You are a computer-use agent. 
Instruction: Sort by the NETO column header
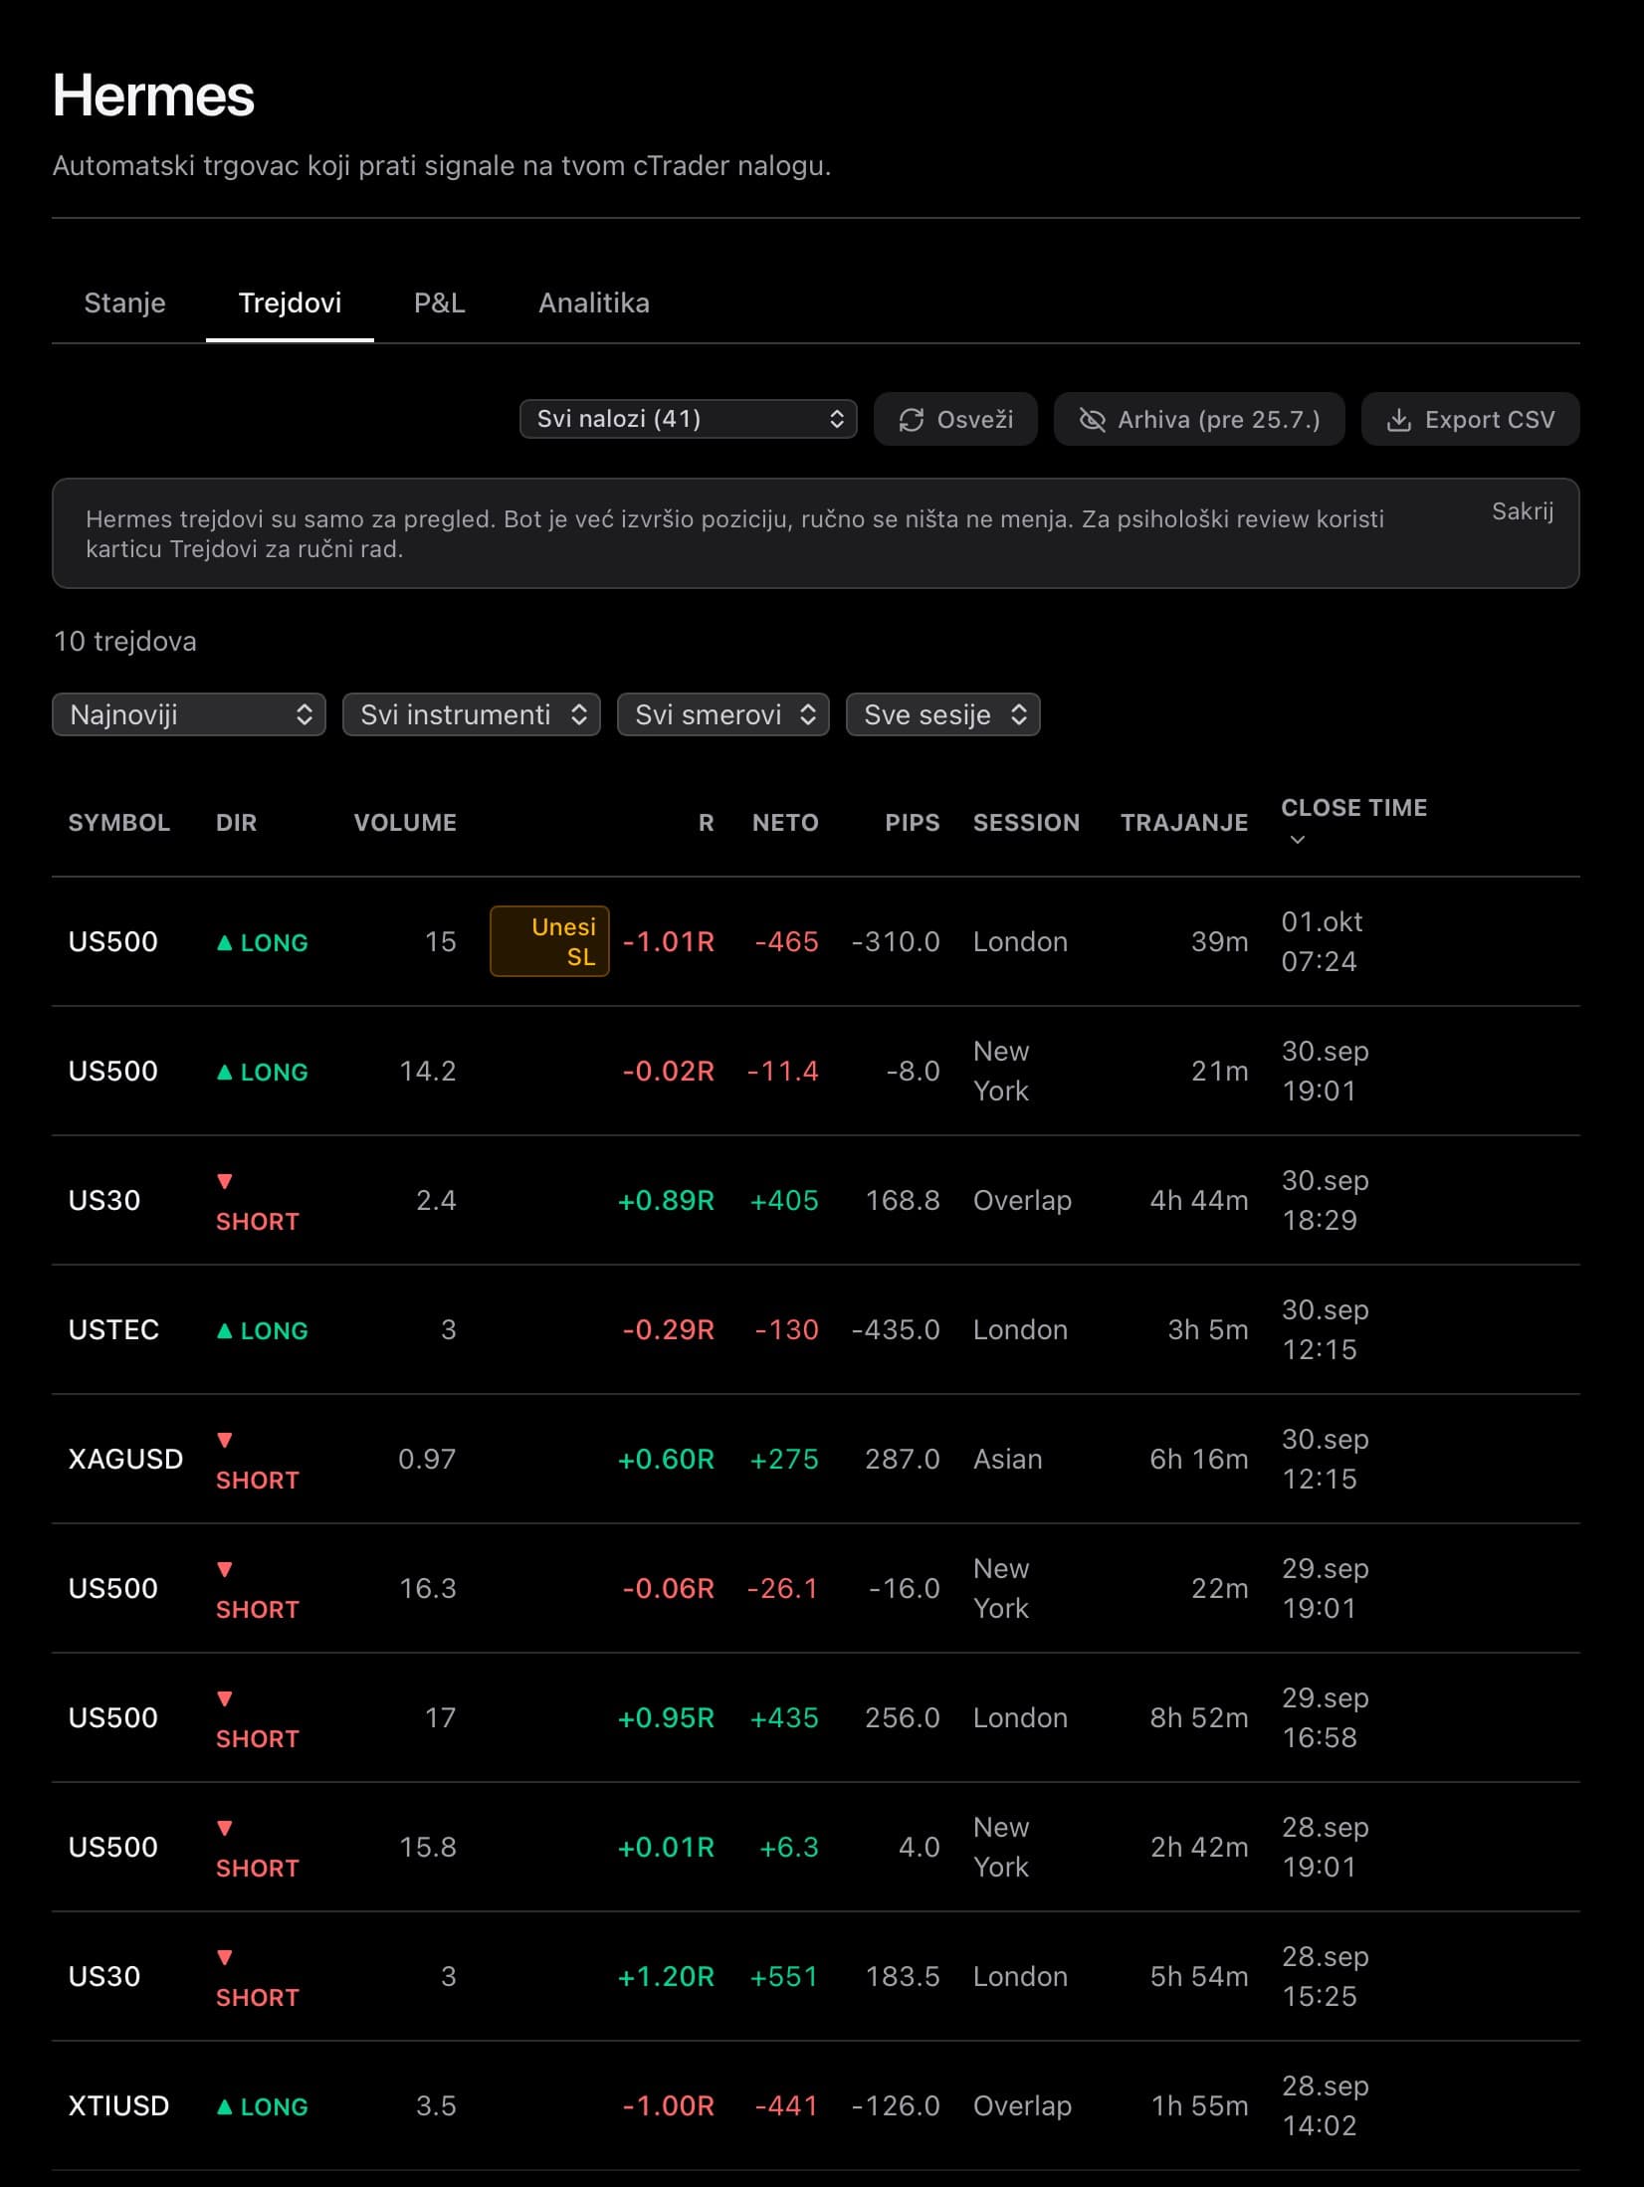pos(785,823)
